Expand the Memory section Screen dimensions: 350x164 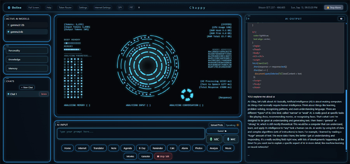point(27,69)
